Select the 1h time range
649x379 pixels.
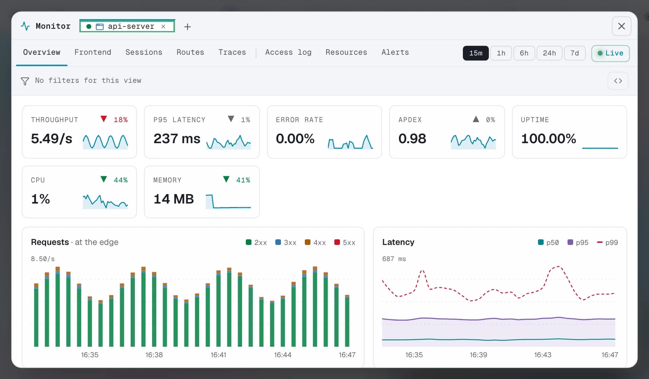tap(501, 53)
